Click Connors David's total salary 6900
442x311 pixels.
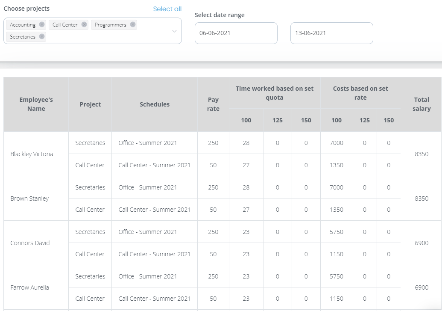422,243
